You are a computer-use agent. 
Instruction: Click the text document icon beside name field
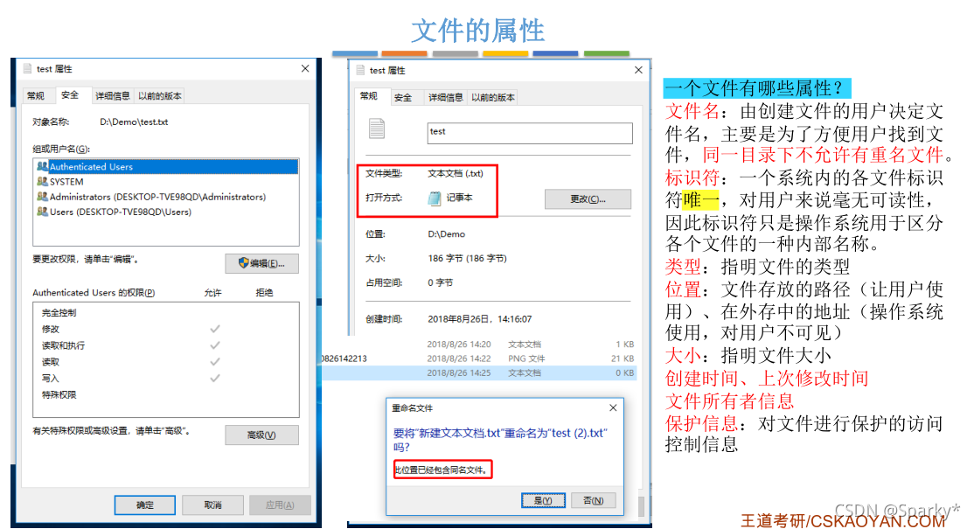point(377,129)
